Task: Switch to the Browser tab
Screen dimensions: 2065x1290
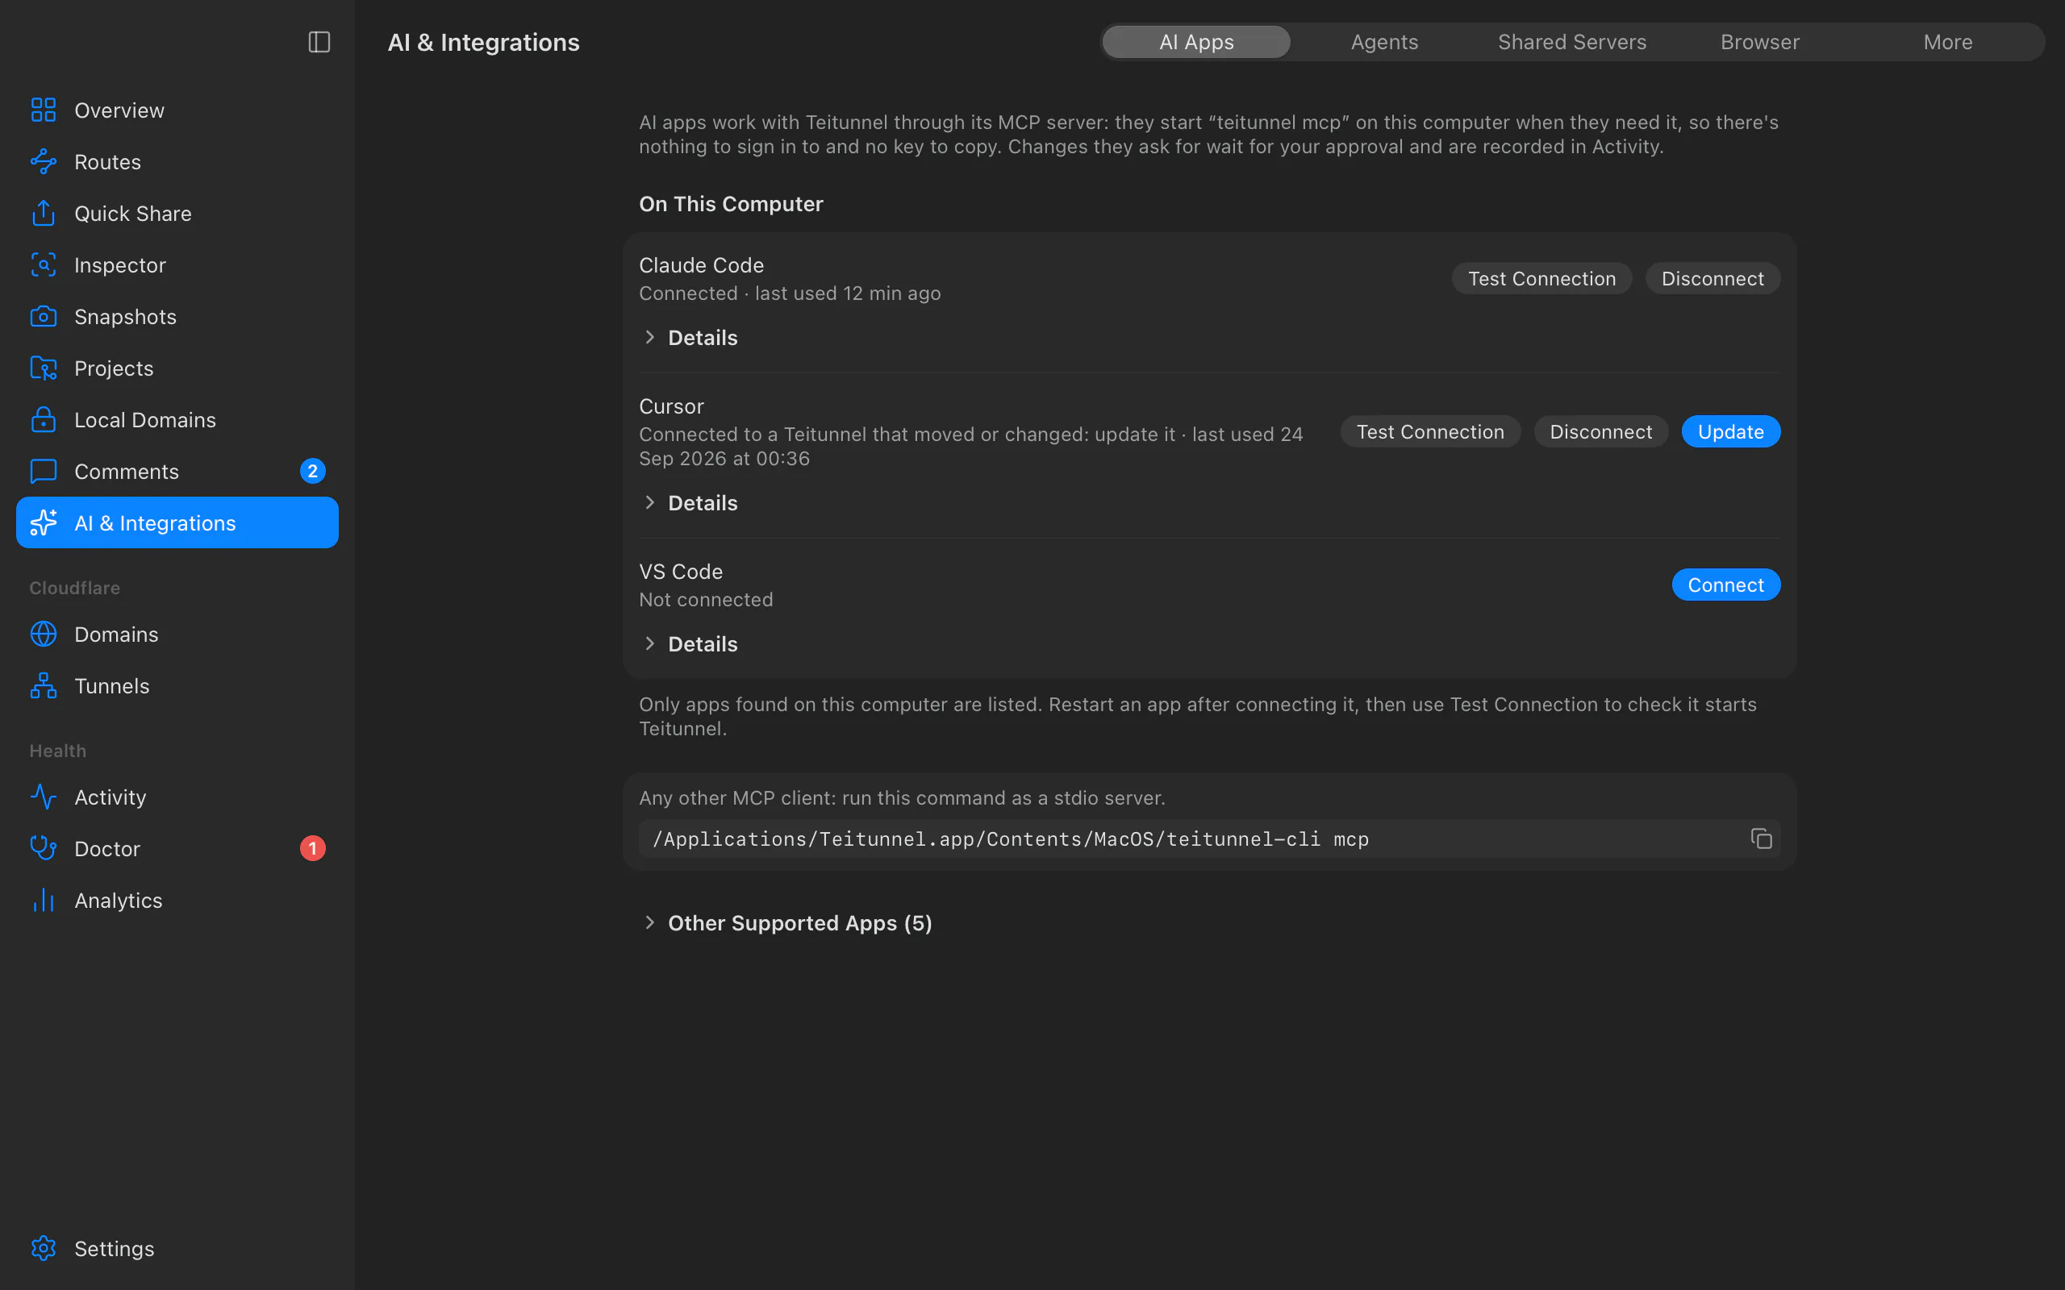Action: 1759,42
